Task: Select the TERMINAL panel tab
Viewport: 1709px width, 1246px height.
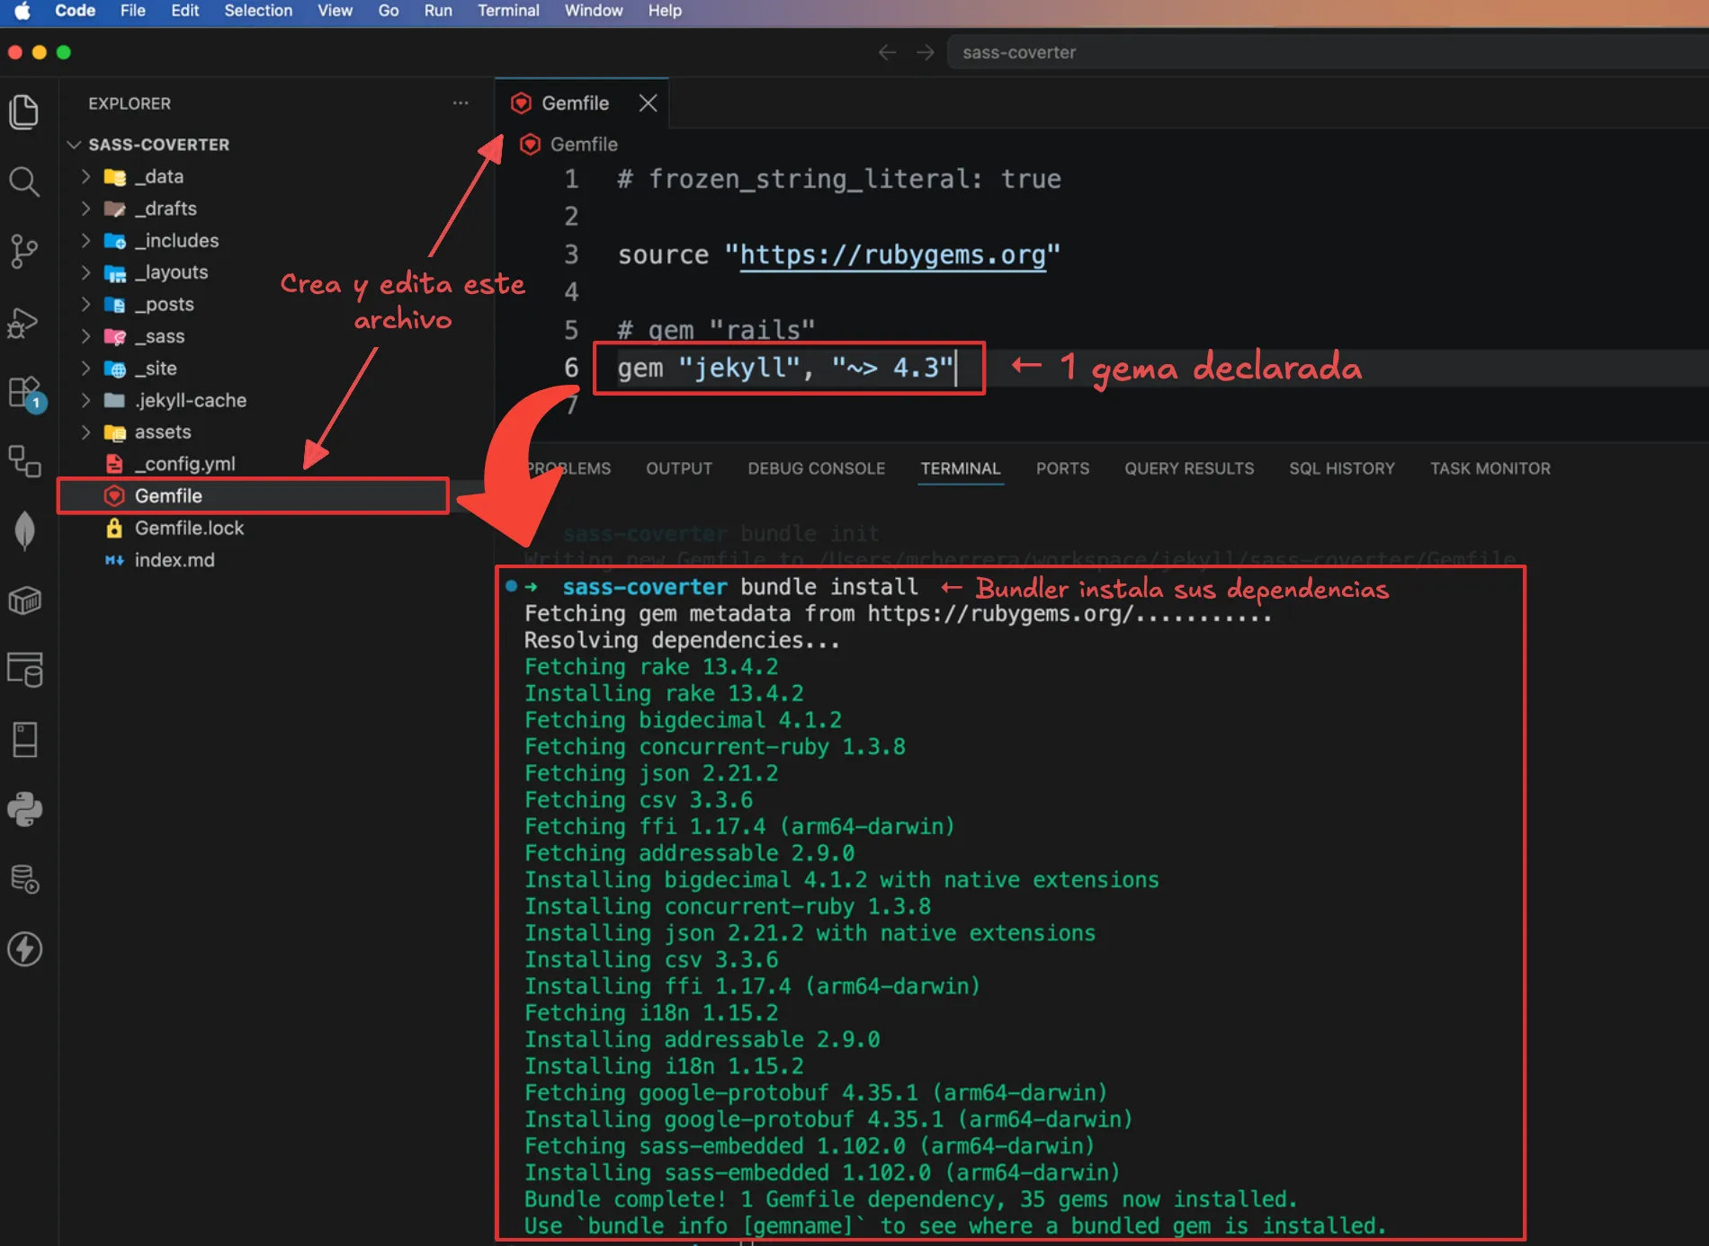Action: 961,468
